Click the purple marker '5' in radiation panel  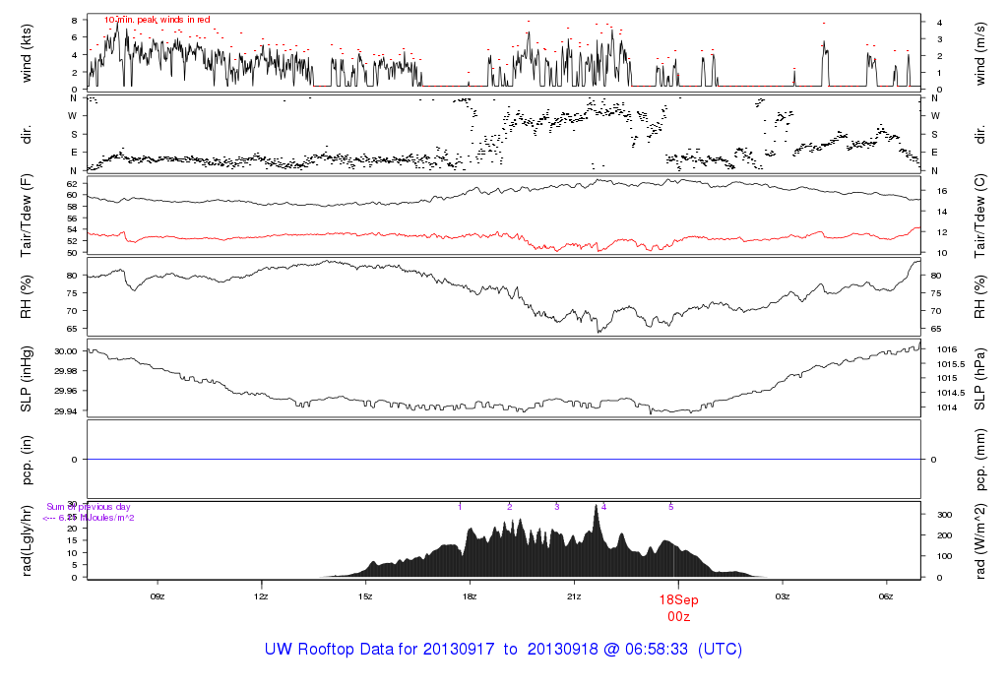point(671,506)
